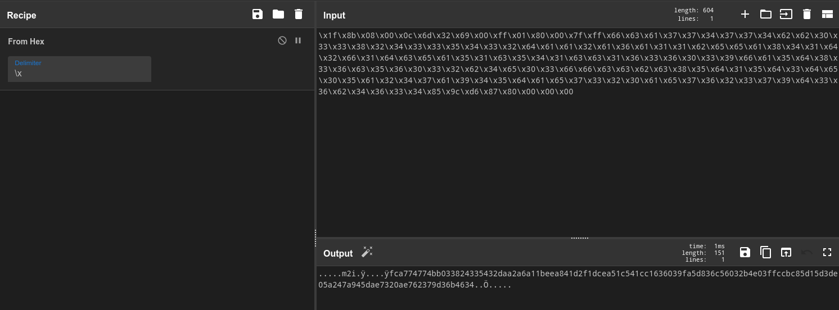This screenshot has height=310, width=839.
Task: Add a new input tab
Action: tap(745, 15)
